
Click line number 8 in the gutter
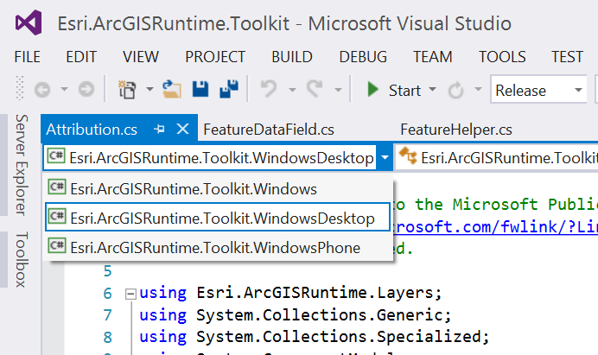[x=107, y=337]
